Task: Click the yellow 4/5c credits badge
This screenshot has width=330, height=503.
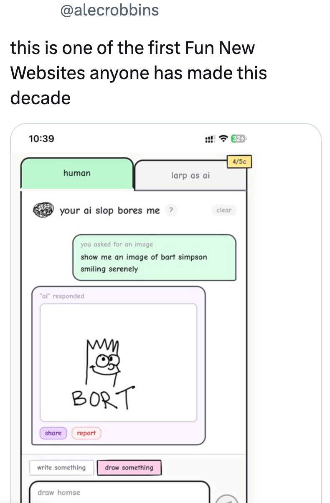Action: coord(239,162)
